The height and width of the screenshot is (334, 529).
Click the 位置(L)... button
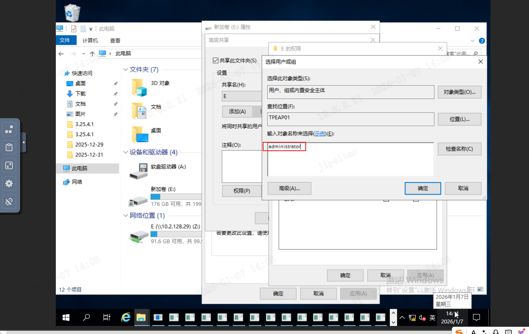tap(460, 119)
